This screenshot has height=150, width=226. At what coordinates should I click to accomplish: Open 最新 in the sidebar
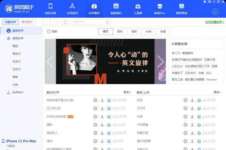(15, 77)
